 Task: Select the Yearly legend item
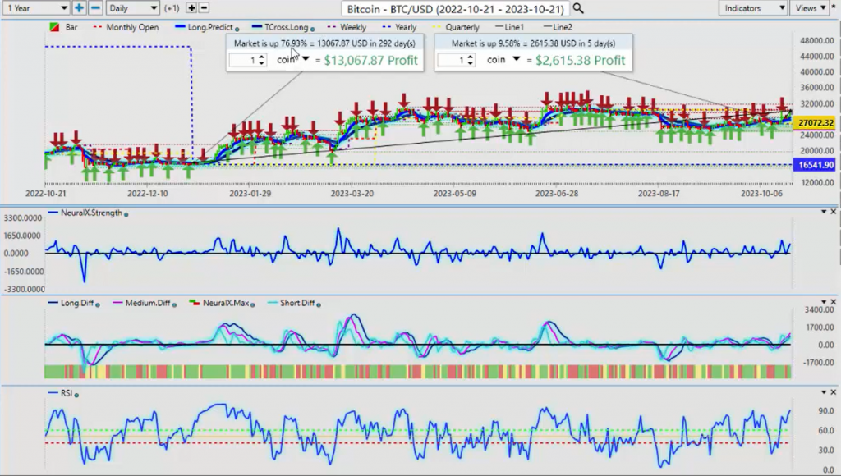400,27
